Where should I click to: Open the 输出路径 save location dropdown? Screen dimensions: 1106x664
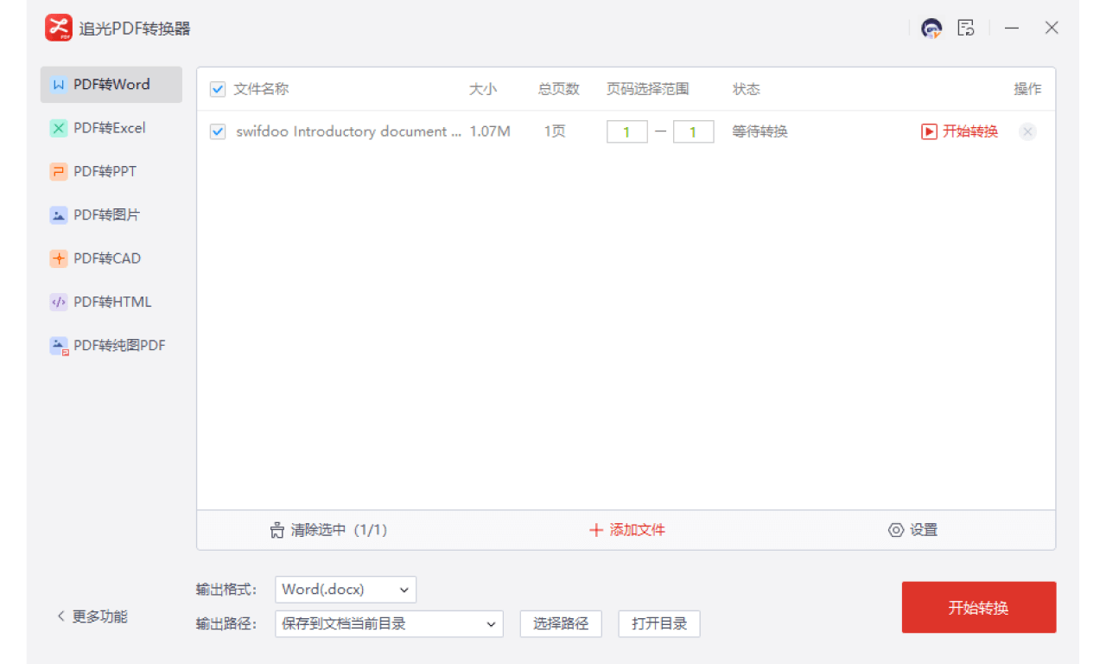pyautogui.click(x=389, y=624)
